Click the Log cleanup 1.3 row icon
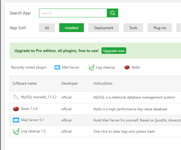 click(16, 131)
